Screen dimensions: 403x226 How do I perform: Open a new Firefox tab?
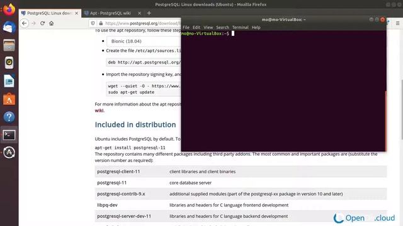coord(149,13)
